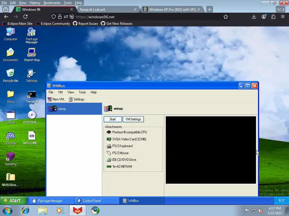Launch the Gameing desktop shortcut

point(10,159)
